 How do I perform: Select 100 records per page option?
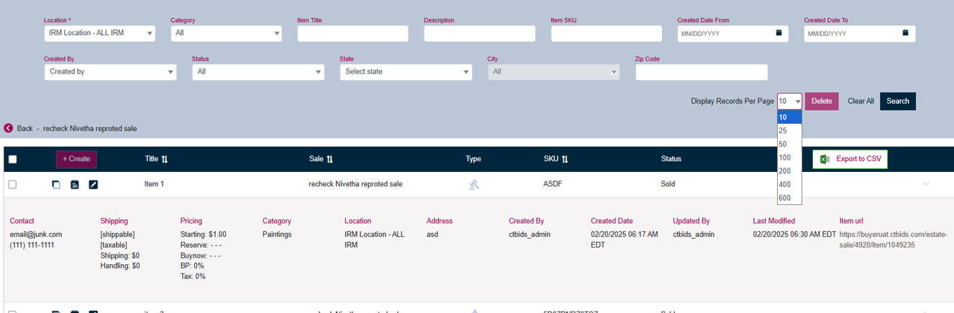[789, 158]
